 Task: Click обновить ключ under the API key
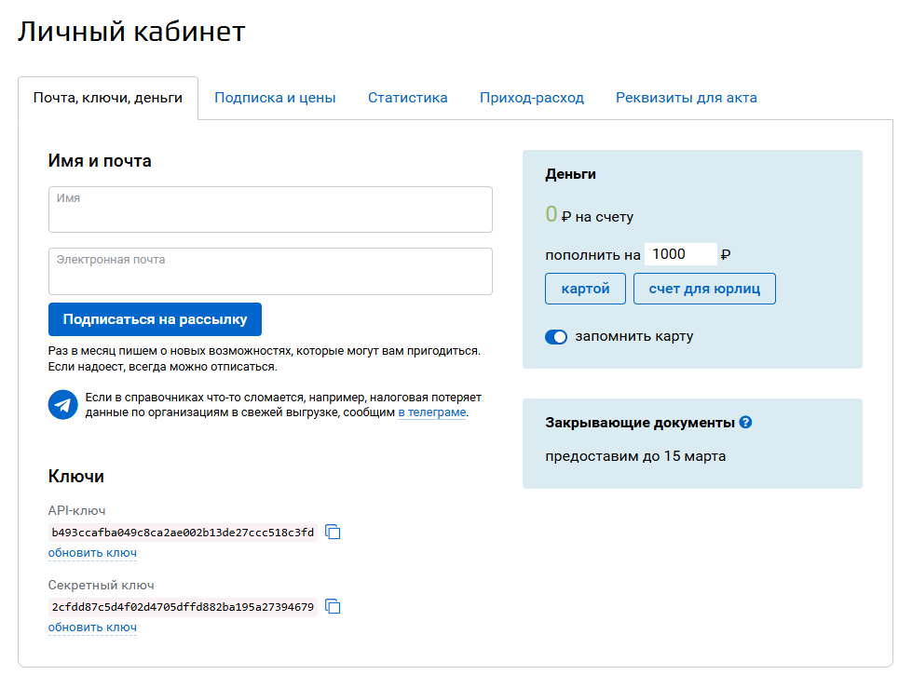[x=92, y=553]
